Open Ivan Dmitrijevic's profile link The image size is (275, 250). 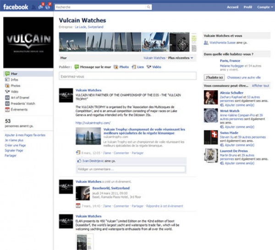pyautogui.click(x=93, y=161)
